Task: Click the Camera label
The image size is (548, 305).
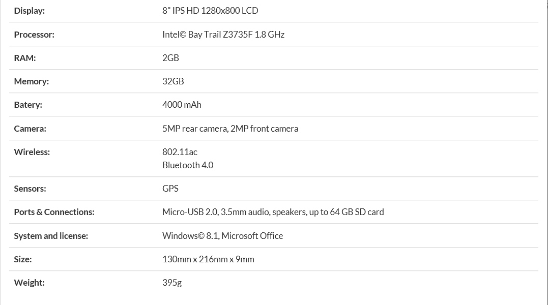Action: tap(30, 129)
